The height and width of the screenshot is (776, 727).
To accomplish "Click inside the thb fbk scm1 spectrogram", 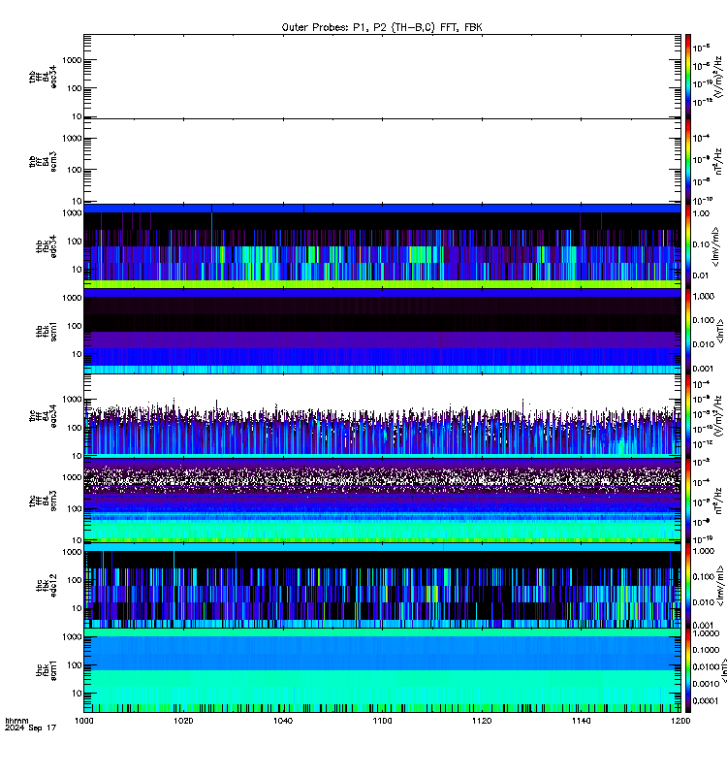I will point(382,331).
